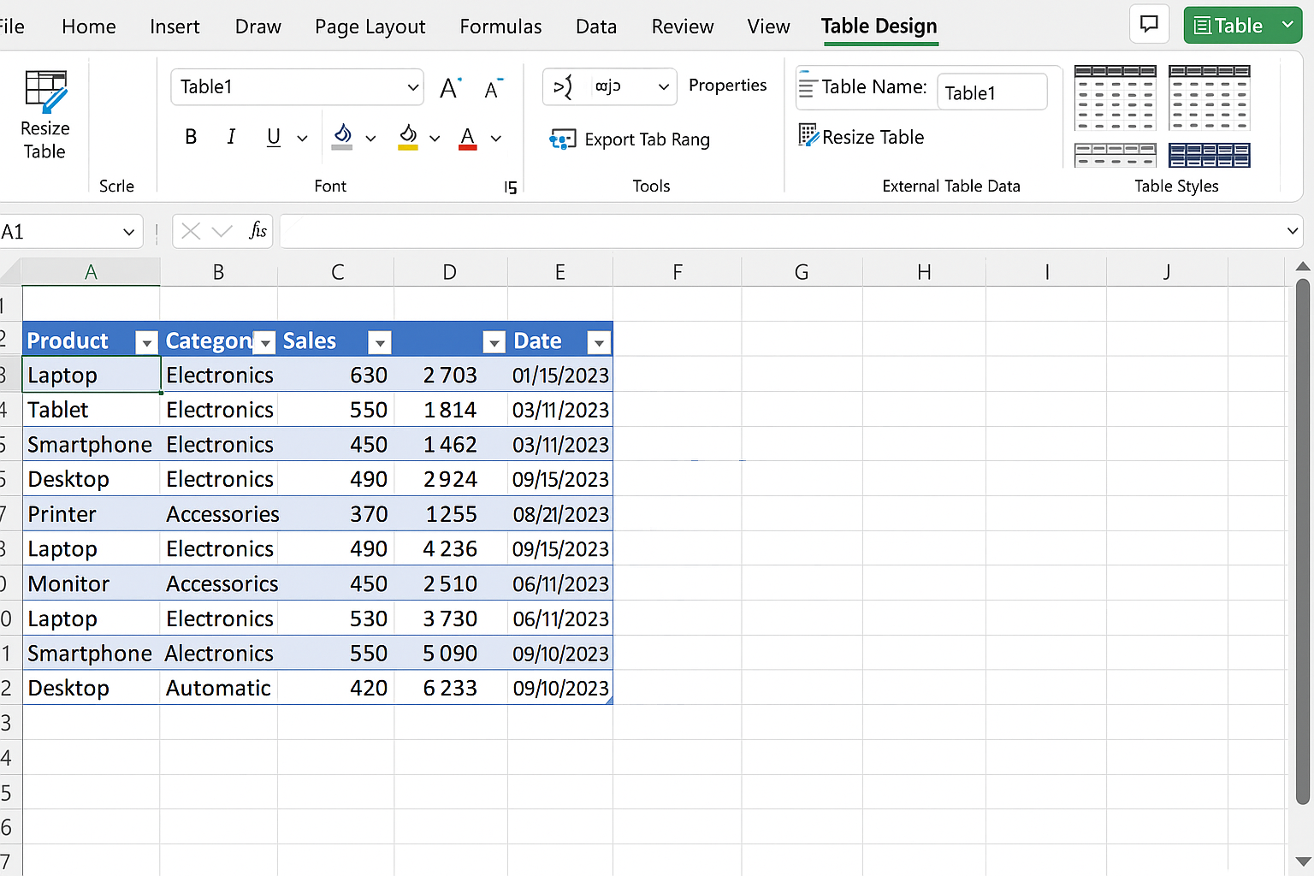
Task: Open the Home ribbon tab
Action: (x=89, y=27)
